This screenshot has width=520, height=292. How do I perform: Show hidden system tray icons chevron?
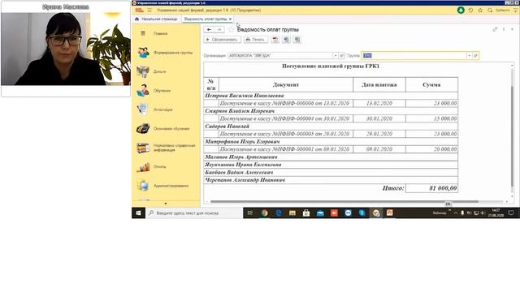pos(455,213)
